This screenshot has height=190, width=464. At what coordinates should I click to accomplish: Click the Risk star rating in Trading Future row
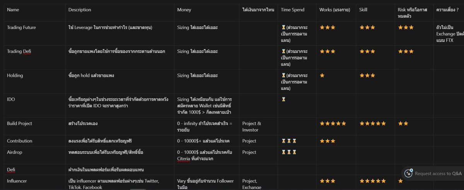click(x=406, y=27)
